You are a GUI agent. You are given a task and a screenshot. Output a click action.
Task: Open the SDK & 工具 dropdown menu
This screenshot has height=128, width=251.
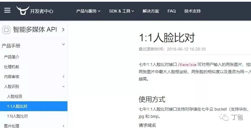pos(122,11)
